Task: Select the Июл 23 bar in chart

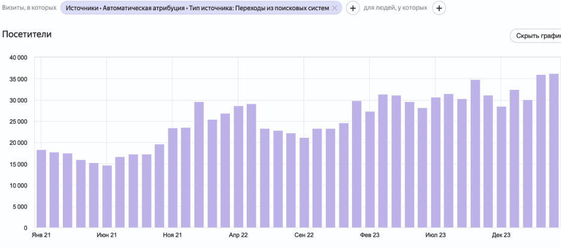Action: point(435,162)
